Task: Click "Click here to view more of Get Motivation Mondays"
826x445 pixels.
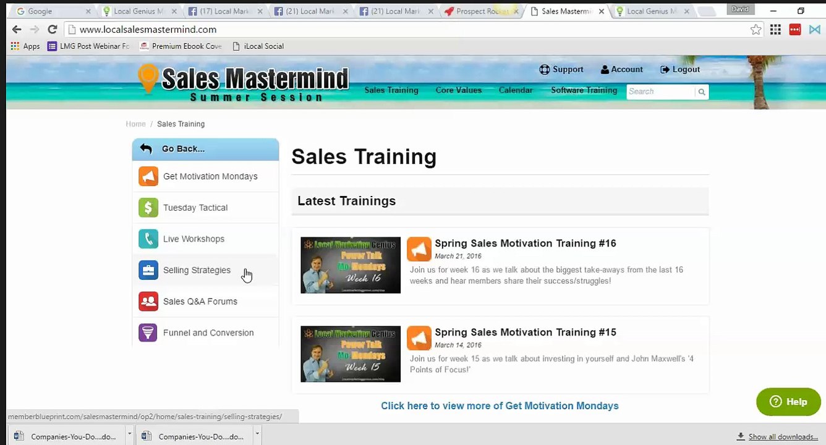Action: (500, 406)
